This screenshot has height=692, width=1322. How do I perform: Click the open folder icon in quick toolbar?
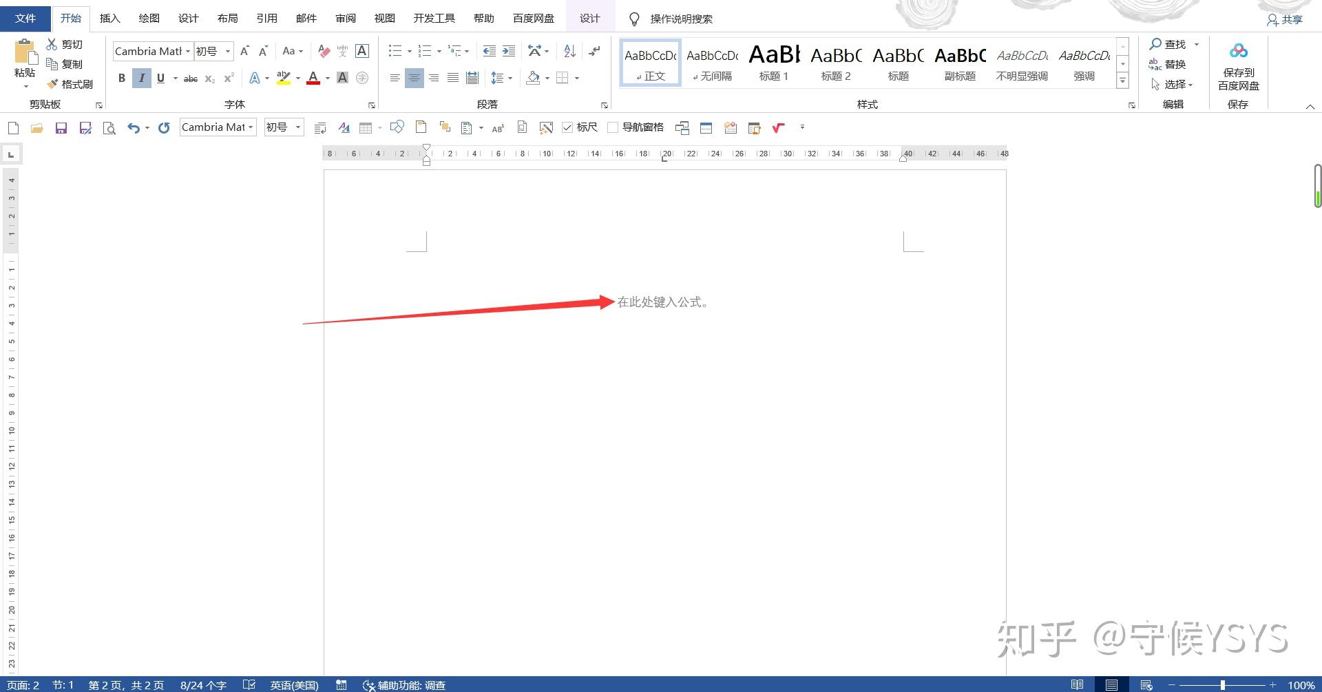37,127
